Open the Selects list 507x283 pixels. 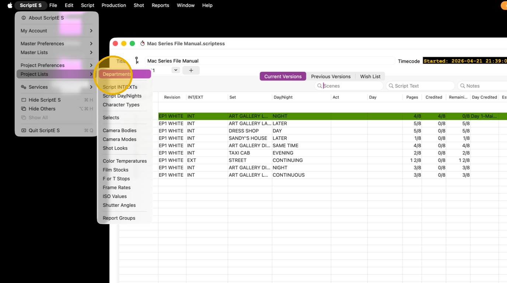click(125, 117)
